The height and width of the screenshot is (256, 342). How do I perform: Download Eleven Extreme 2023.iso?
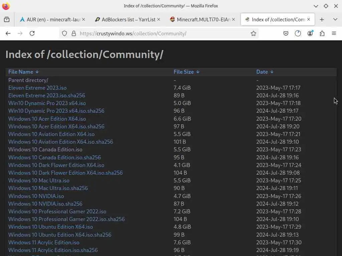[37, 88]
